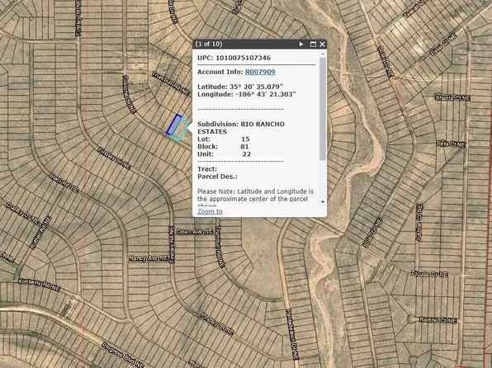Viewport: 492px width, 368px height.
Task: Click the popup scrollbar up arrow
Action: click(323, 54)
